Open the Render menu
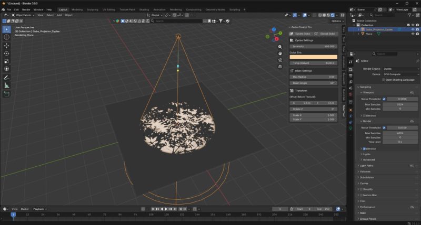Image resolution: width=421 pixels, height=225 pixels. [26, 9]
